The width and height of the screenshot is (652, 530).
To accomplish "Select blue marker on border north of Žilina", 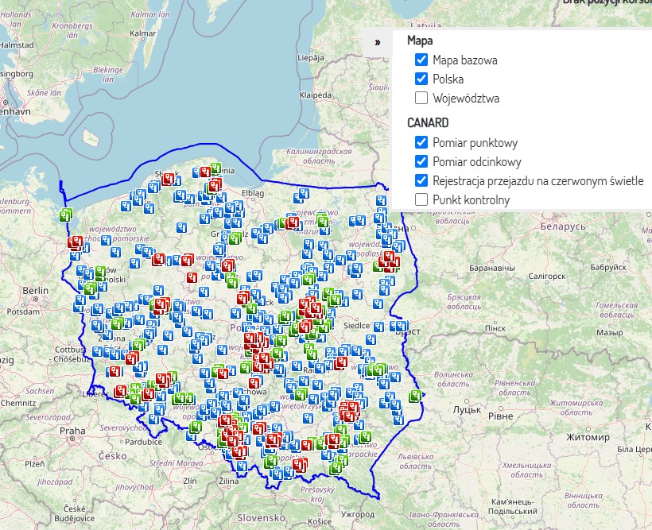I will 241,466.
